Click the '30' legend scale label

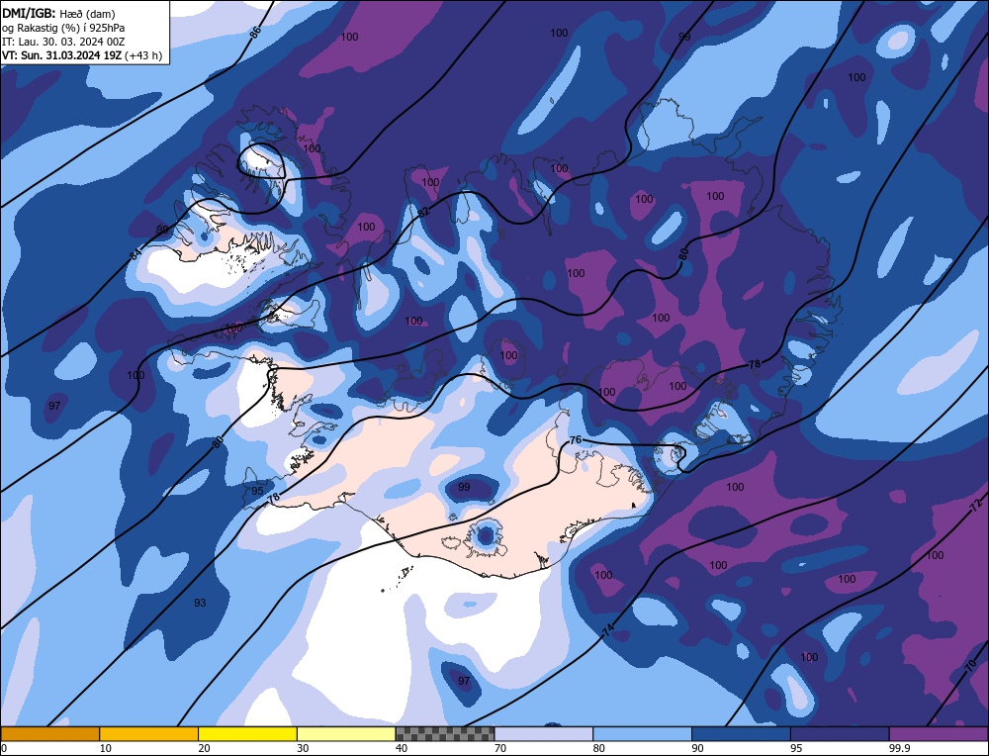click(x=303, y=748)
